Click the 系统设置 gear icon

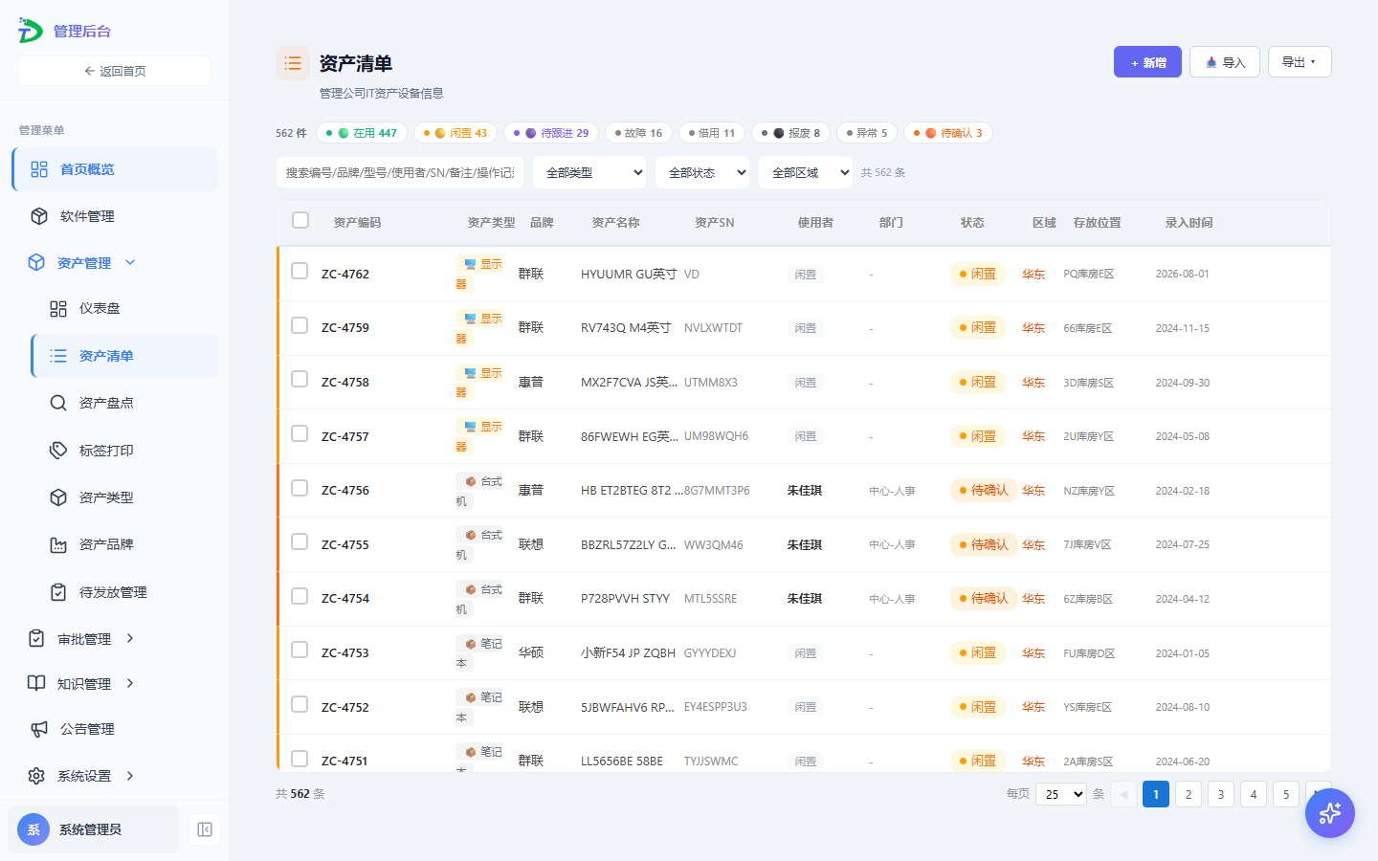click(36, 776)
